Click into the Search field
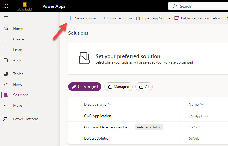Image resolution: width=228 pixels, height=146 pixels. [198, 6]
